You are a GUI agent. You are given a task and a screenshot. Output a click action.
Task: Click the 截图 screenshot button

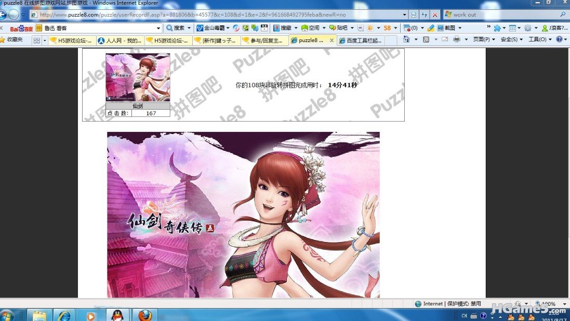point(446,28)
